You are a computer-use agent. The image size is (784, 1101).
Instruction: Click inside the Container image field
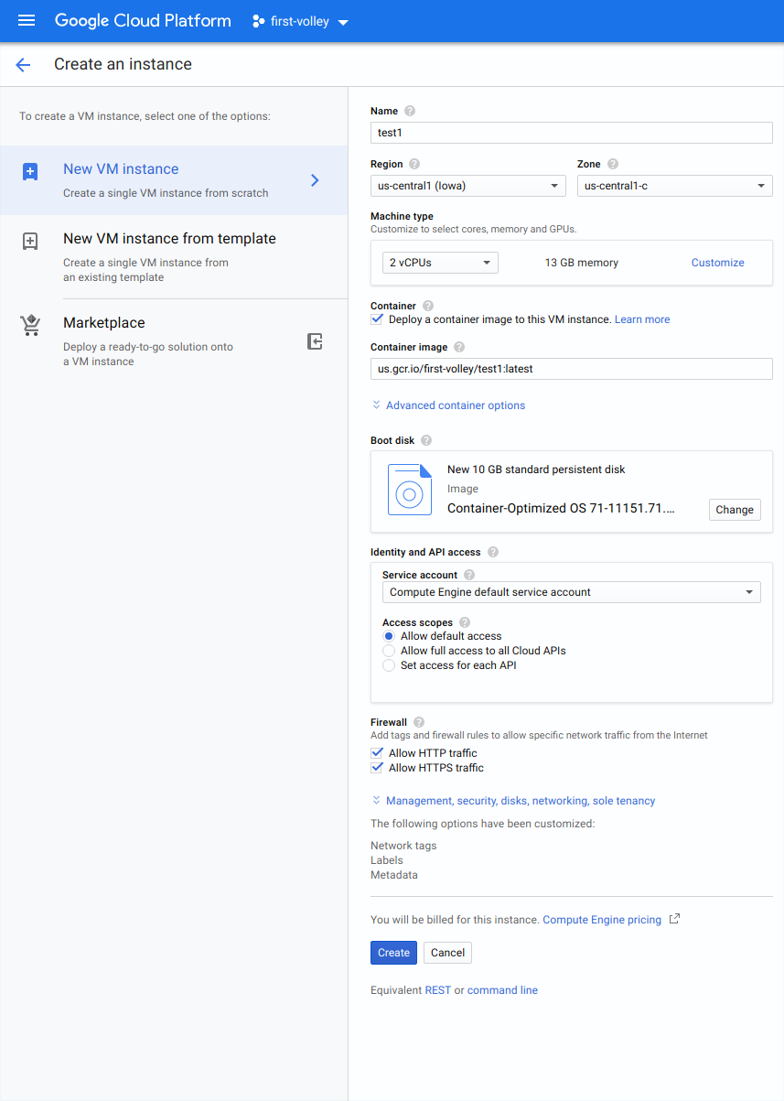click(x=571, y=368)
